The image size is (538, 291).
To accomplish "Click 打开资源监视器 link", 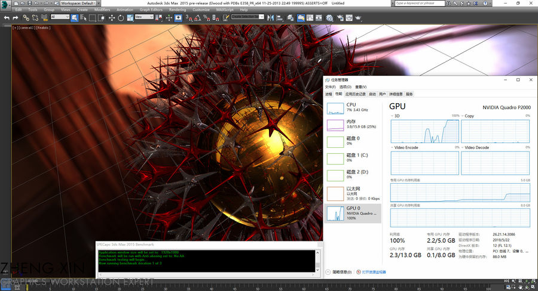I will [374, 272].
